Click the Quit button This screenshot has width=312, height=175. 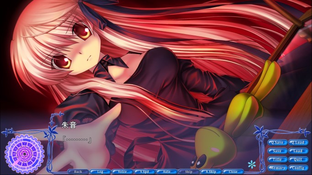[298, 160]
